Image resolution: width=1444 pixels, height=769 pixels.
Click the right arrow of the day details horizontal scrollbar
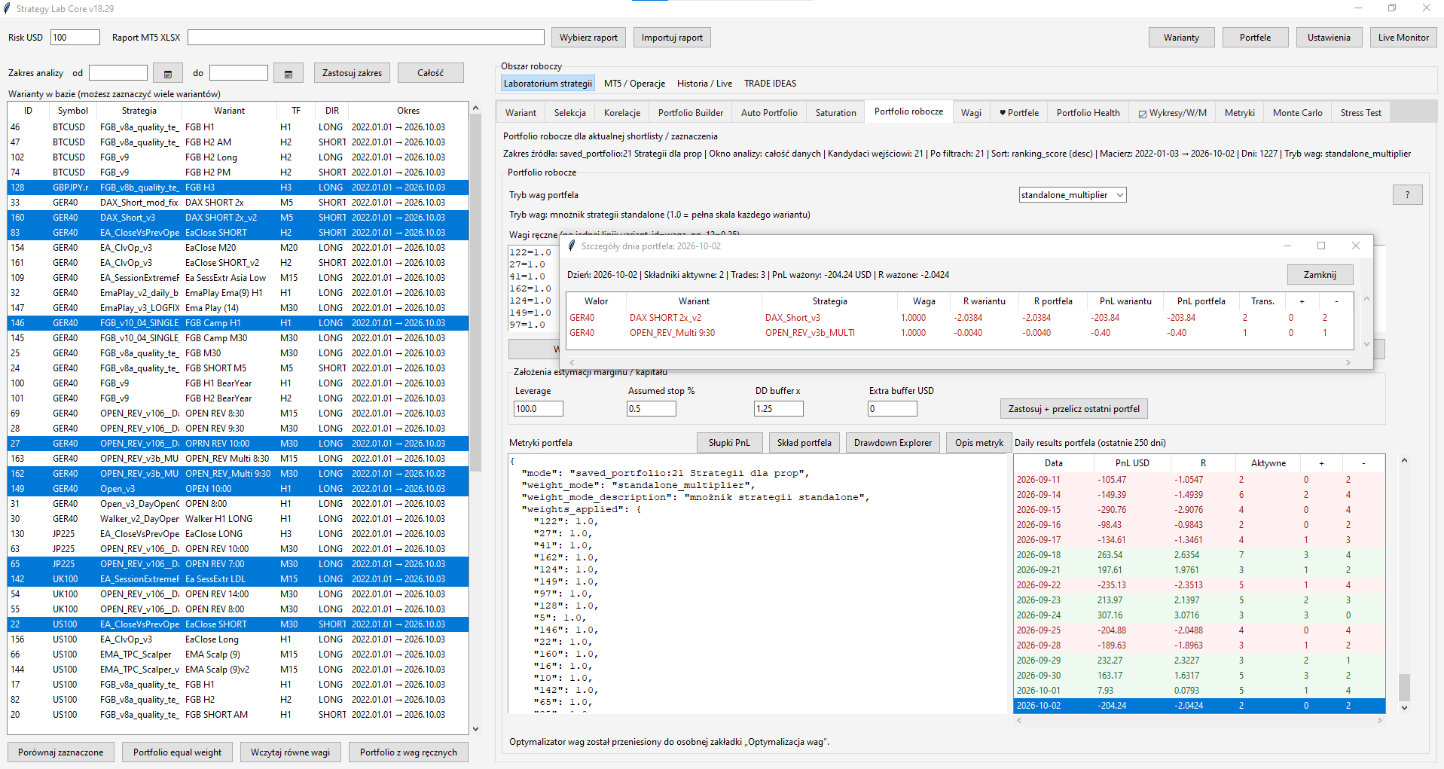click(x=1348, y=362)
